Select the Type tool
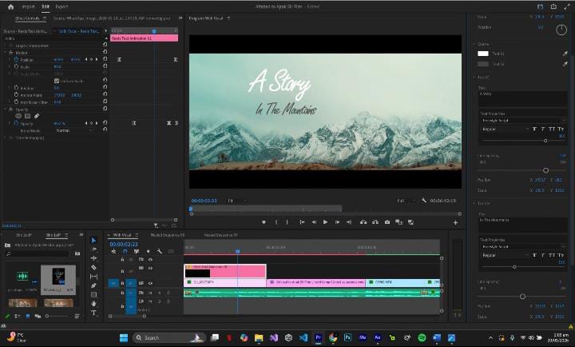 point(93,313)
